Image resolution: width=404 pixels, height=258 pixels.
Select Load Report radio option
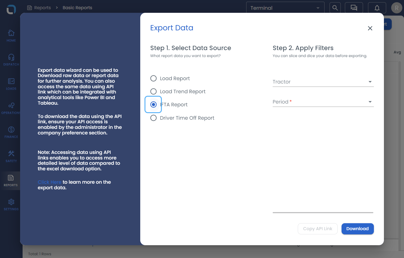pos(153,78)
